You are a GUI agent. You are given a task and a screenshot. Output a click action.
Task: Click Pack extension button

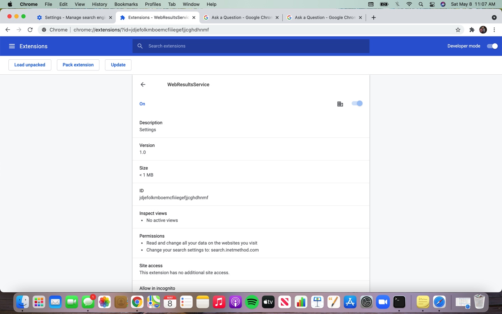point(78,65)
